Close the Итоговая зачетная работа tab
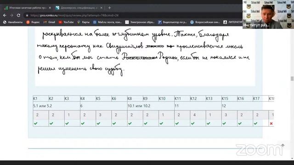 click(50, 8)
